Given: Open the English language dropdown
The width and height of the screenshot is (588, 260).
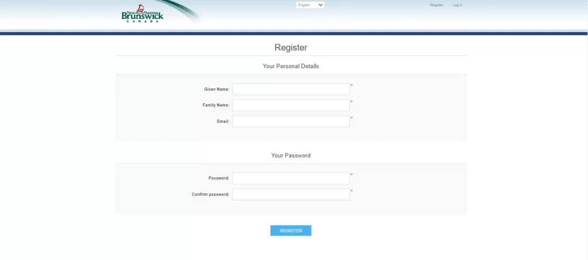Looking at the screenshot, I should [310, 5].
